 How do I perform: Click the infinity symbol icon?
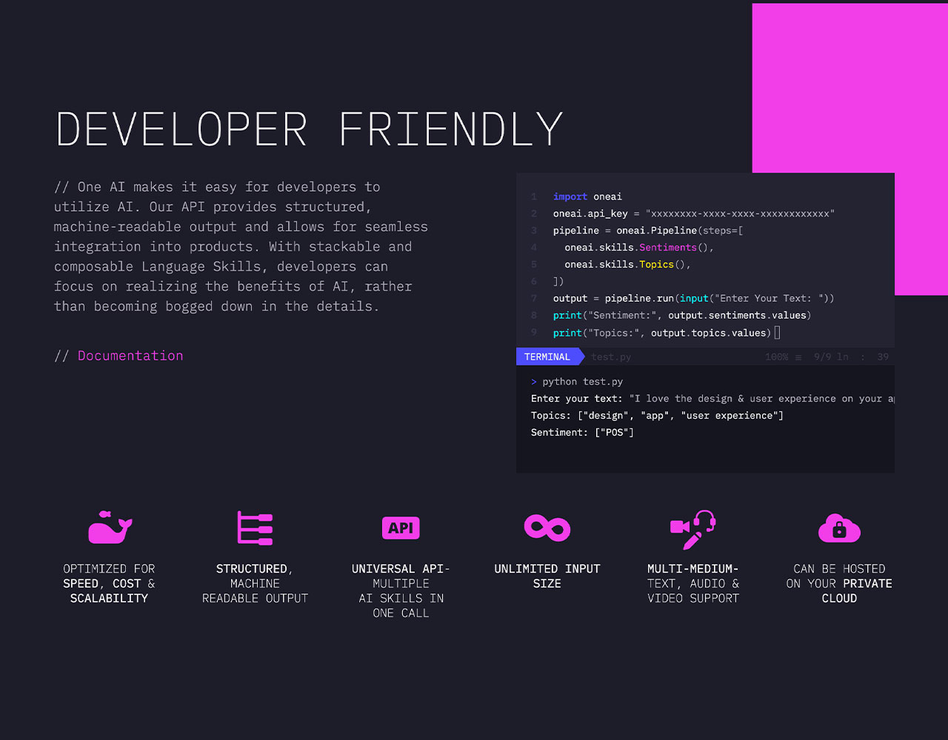point(547,528)
